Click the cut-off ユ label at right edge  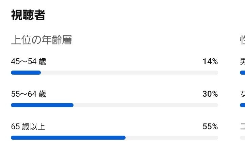coord(243,127)
